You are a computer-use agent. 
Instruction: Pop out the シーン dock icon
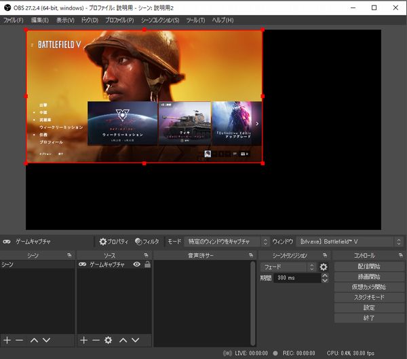[69, 255]
